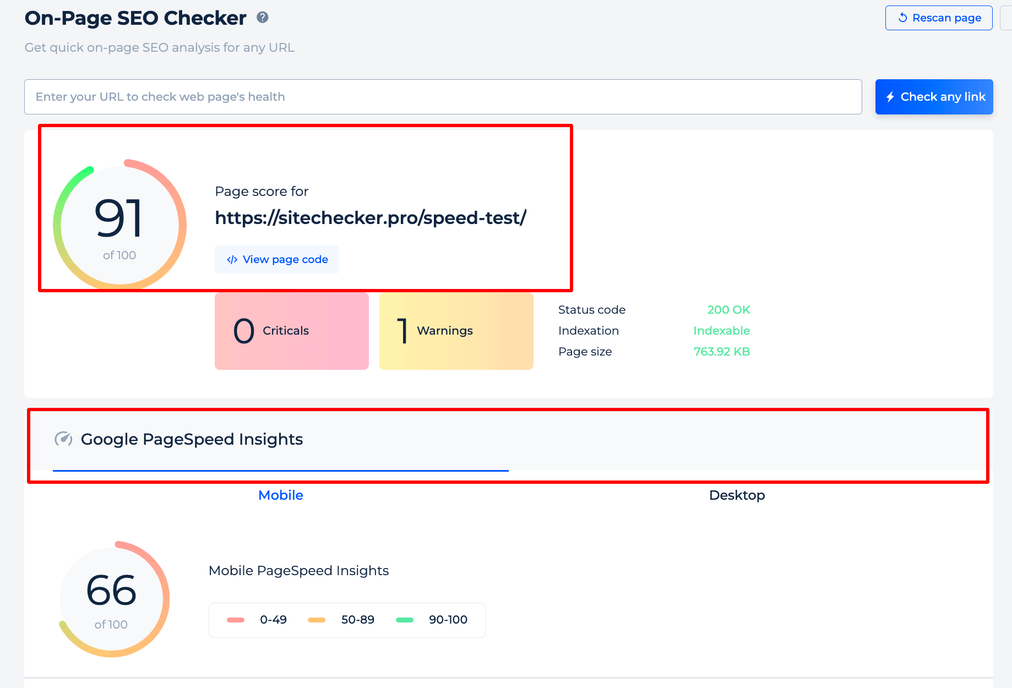Image resolution: width=1012 pixels, height=688 pixels.
Task: Click the lightning icon on Check any link
Action: (x=890, y=97)
